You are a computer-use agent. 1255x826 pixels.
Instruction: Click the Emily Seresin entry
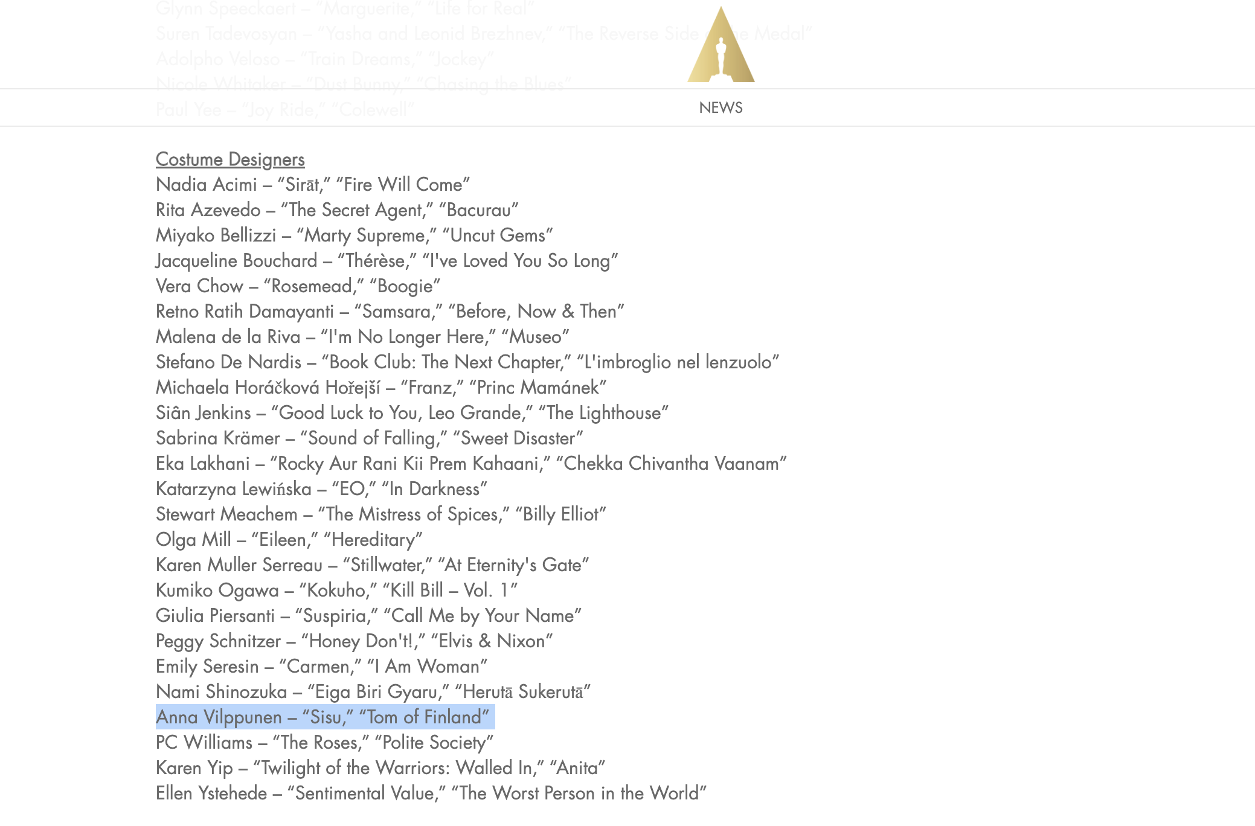pos(322,667)
